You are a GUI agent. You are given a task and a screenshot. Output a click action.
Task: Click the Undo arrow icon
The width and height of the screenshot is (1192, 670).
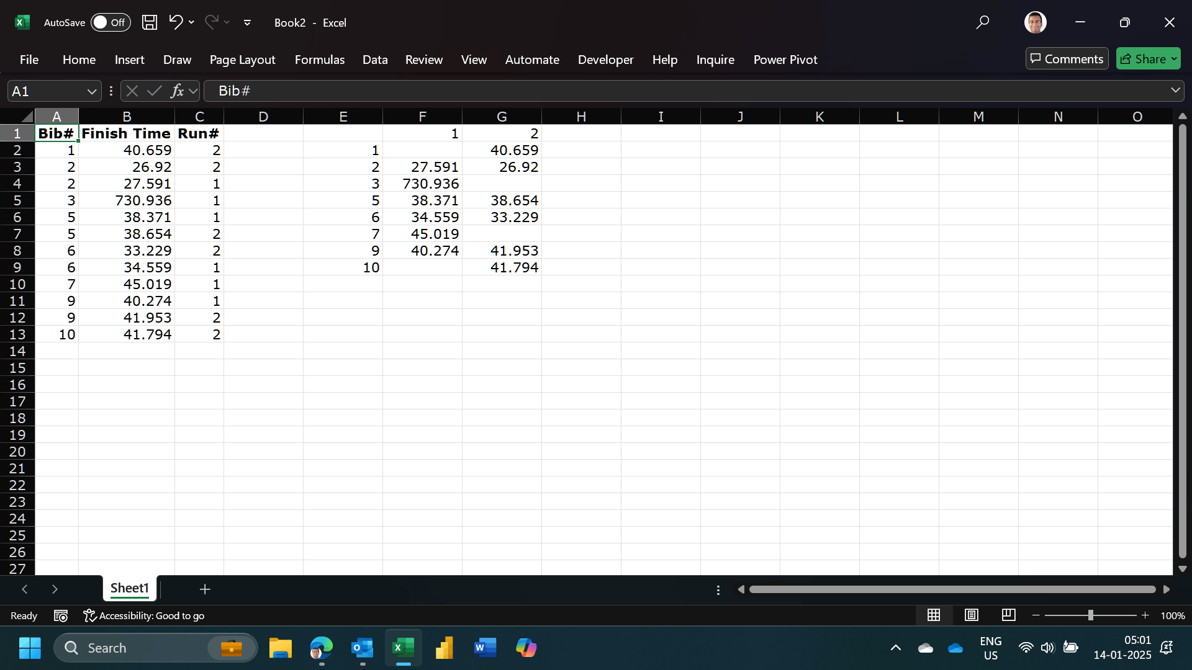[176, 22]
